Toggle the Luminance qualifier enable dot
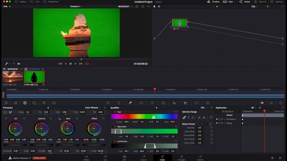This screenshot has width=287, height=161. (x=115, y=141)
